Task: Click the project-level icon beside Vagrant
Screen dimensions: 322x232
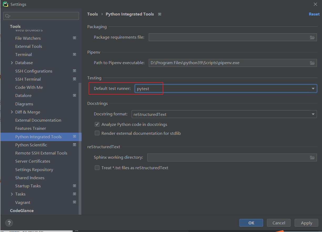Action: 75,202
